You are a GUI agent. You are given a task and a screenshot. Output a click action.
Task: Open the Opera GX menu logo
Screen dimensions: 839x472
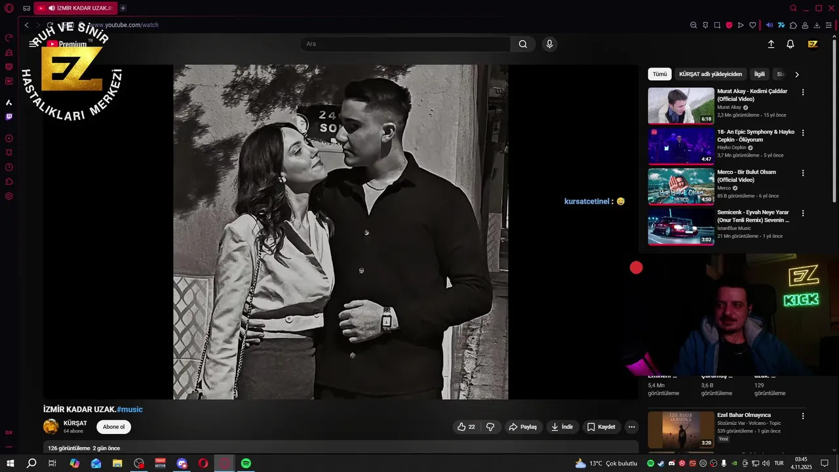tap(9, 8)
